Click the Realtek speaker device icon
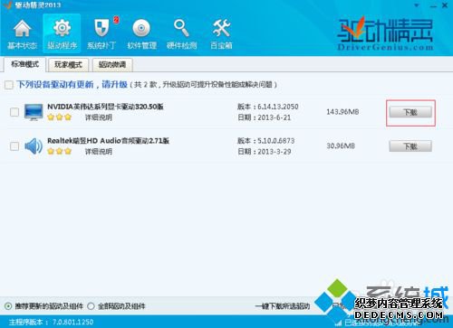This screenshot has height=328, width=453. point(34,146)
